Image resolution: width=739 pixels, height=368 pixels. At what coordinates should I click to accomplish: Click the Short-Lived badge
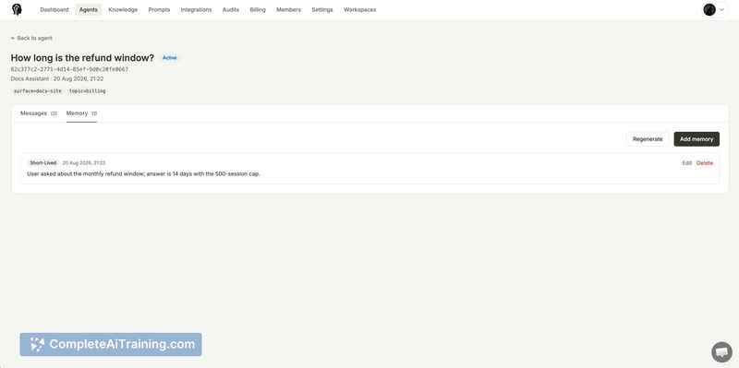point(42,163)
